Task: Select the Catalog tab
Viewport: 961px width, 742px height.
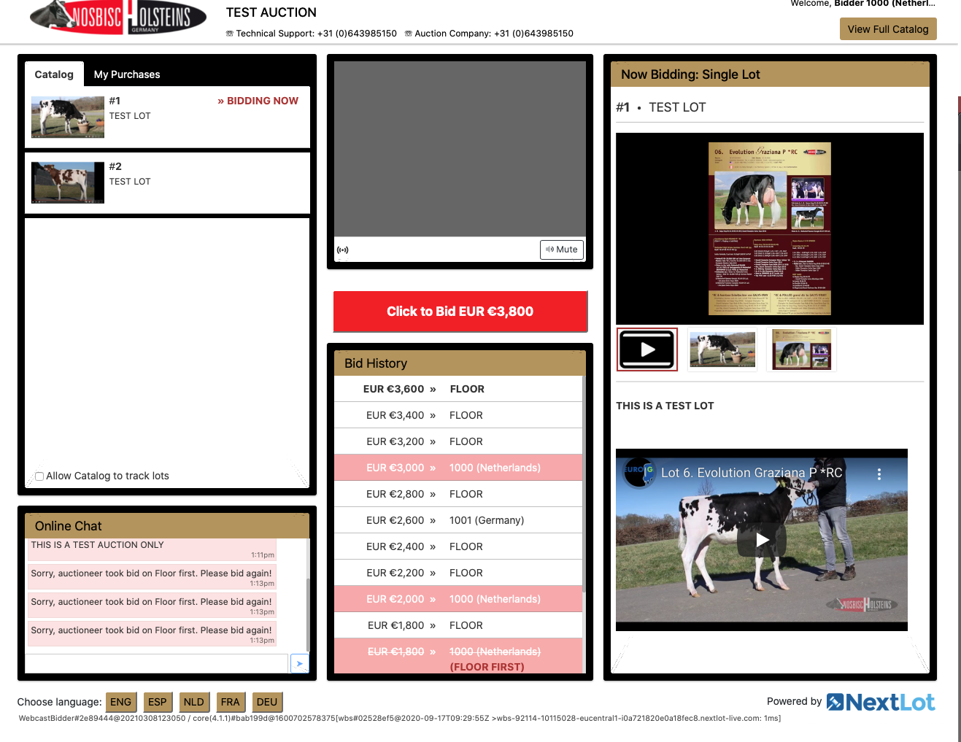Action: click(x=54, y=74)
